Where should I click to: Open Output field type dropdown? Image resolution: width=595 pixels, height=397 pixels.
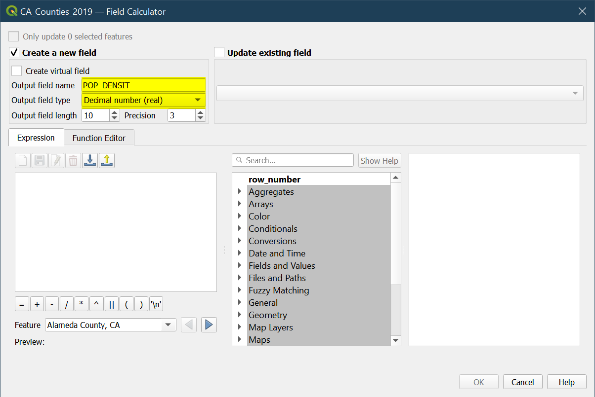pos(143,100)
